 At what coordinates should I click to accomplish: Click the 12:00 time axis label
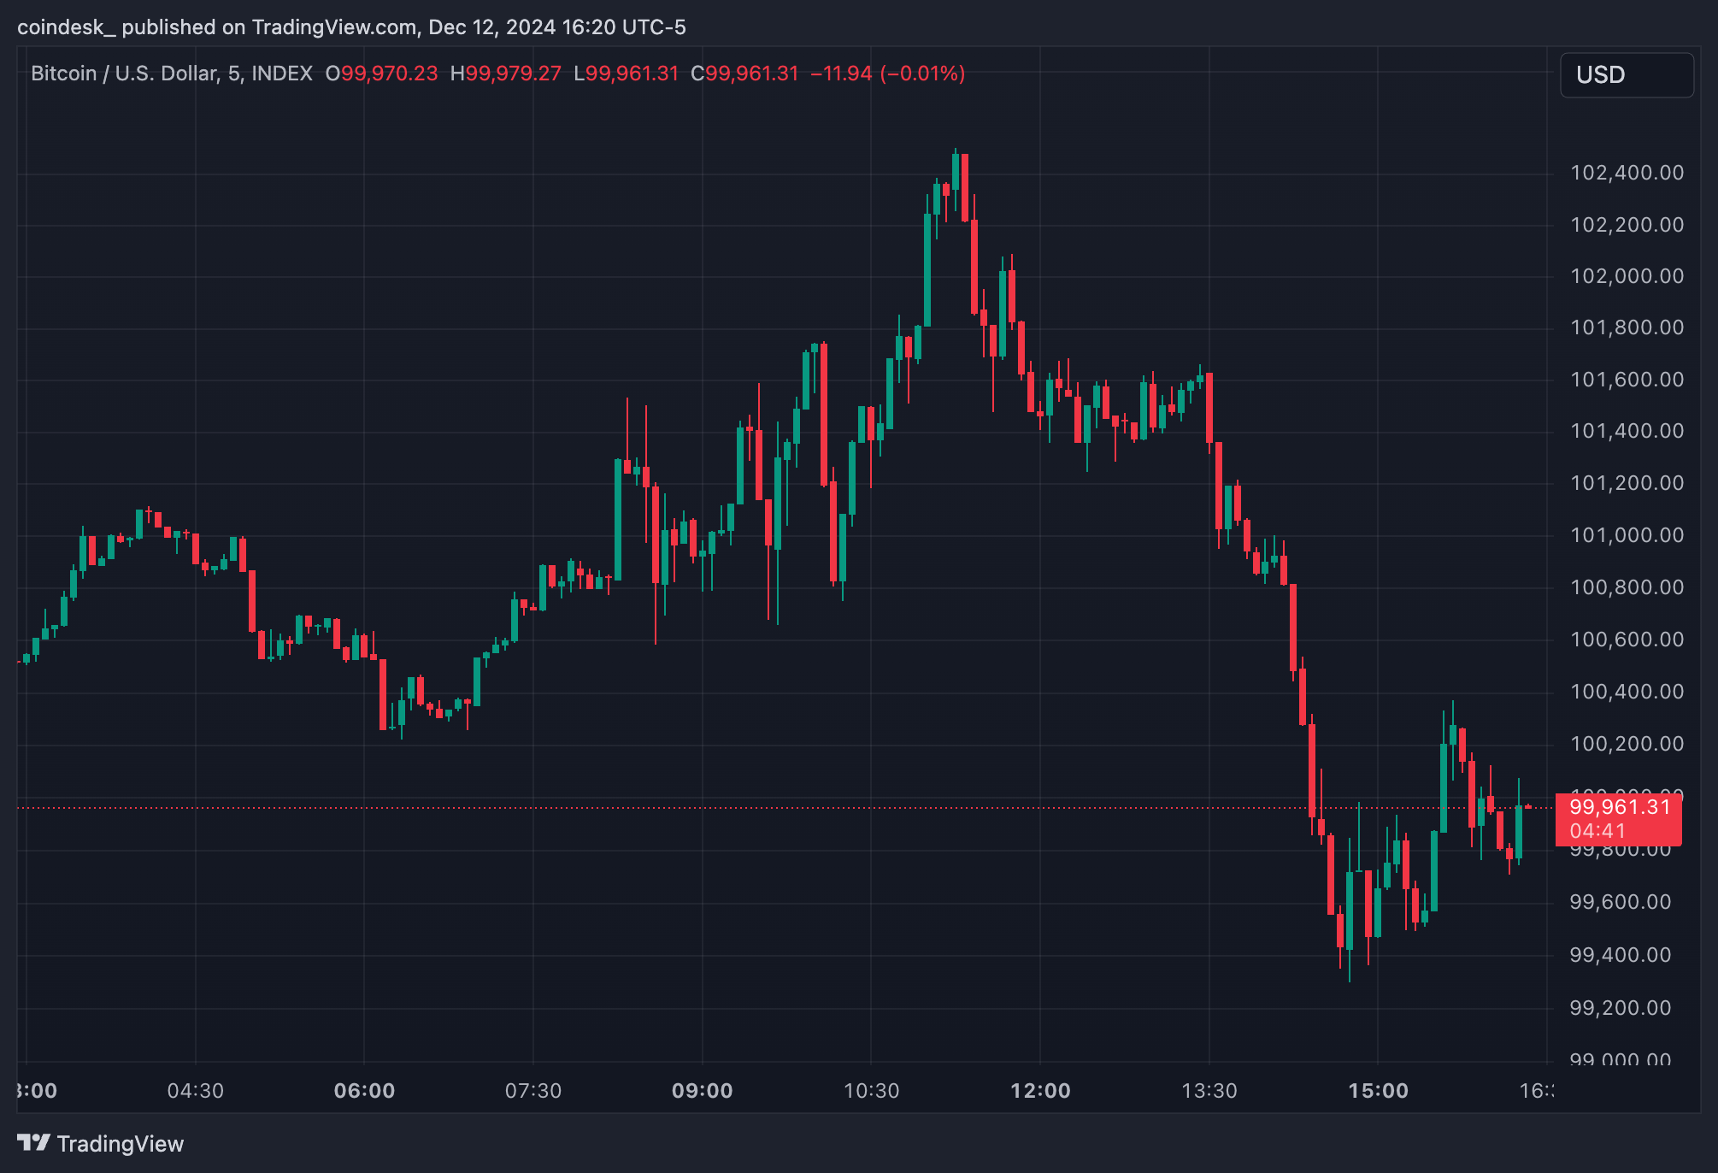(x=1041, y=1090)
